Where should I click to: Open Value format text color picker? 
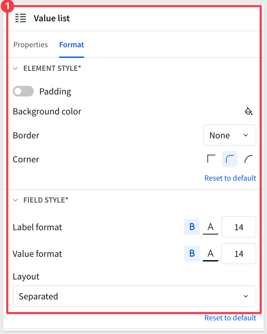click(x=211, y=254)
